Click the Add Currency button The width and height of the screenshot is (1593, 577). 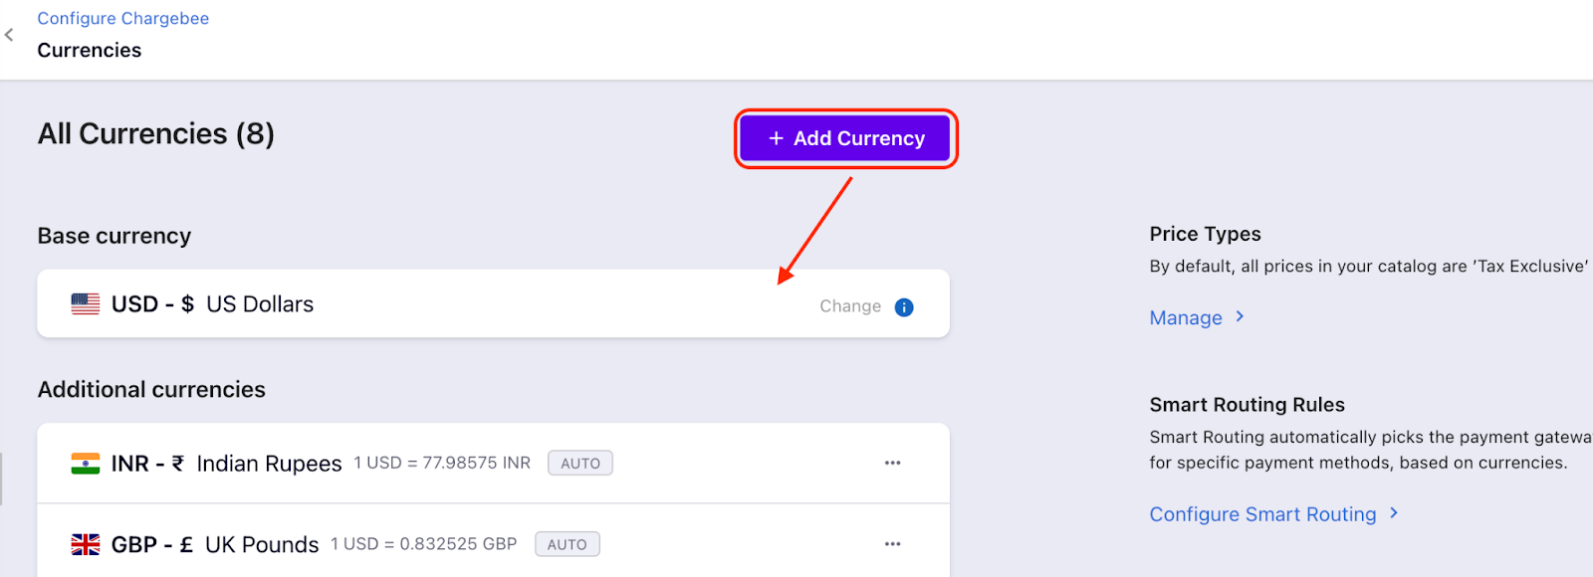tap(846, 138)
